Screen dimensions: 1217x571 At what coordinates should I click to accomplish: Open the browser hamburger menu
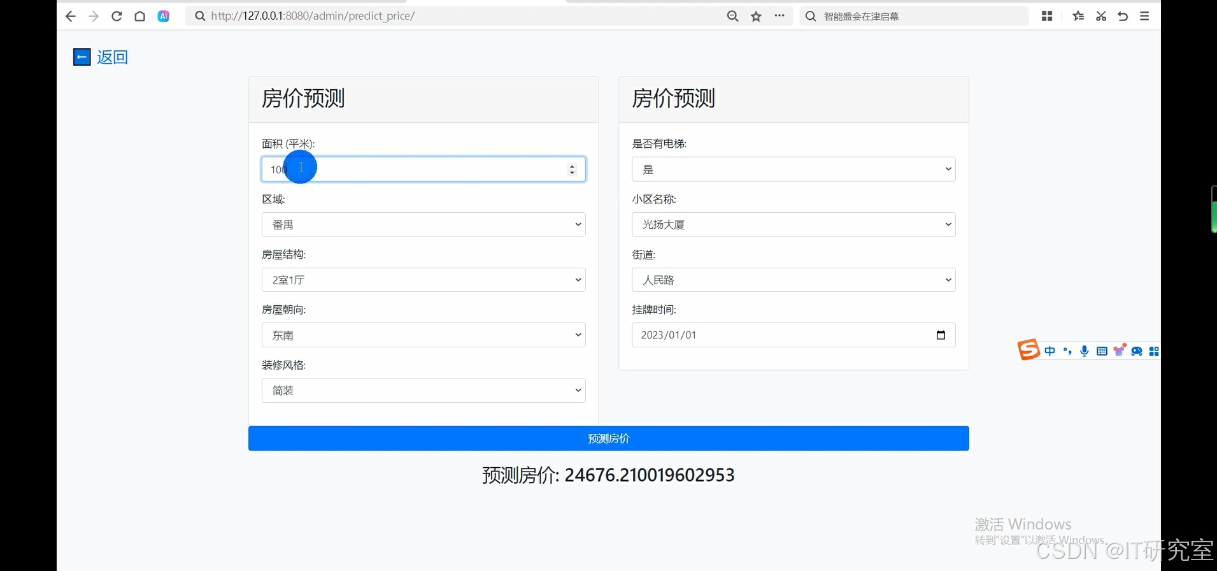(x=1144, y=16)
